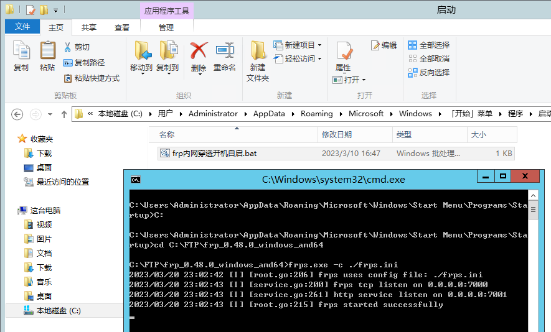Open the recent locations dropdown arrow
The image size is (551, 332).
point(50,114)
